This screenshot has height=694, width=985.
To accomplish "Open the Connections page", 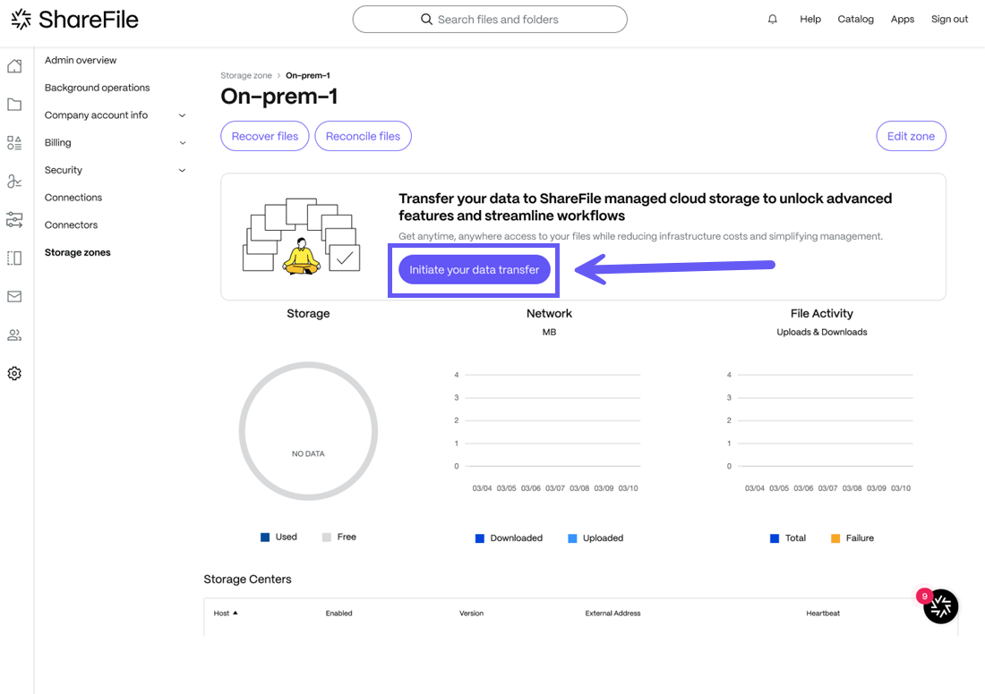I will coord(73,198).
